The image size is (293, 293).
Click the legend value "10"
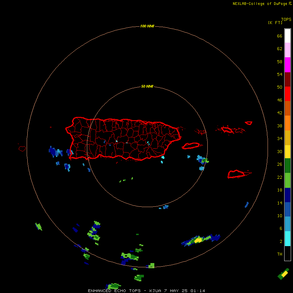click(280, 216)
